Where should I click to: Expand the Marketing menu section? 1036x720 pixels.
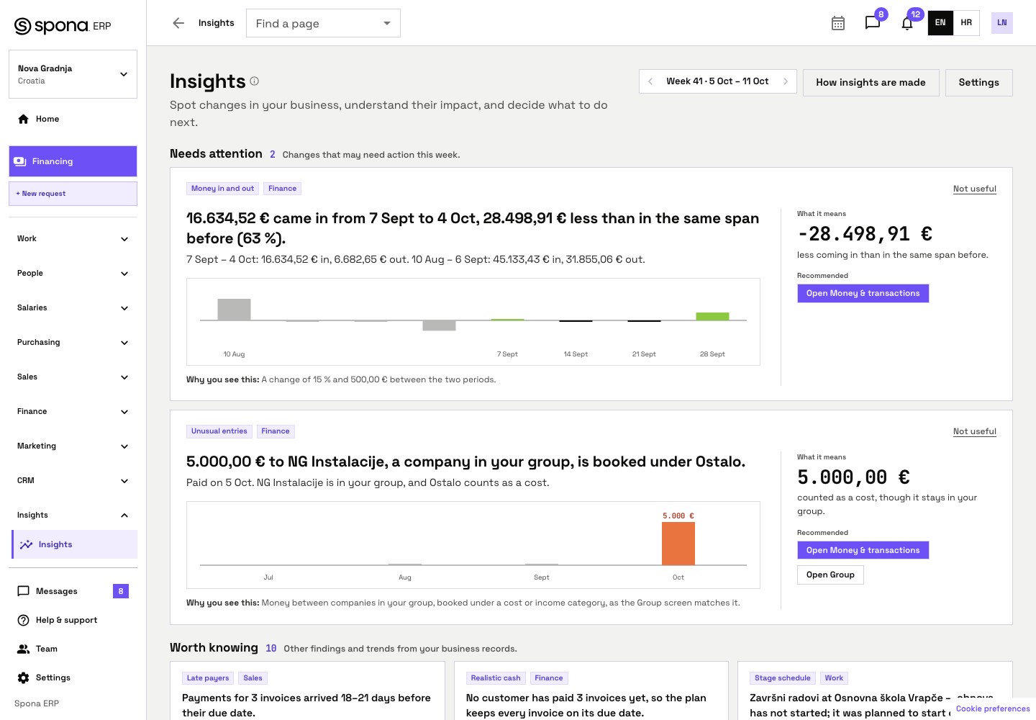tap(73, 446)
